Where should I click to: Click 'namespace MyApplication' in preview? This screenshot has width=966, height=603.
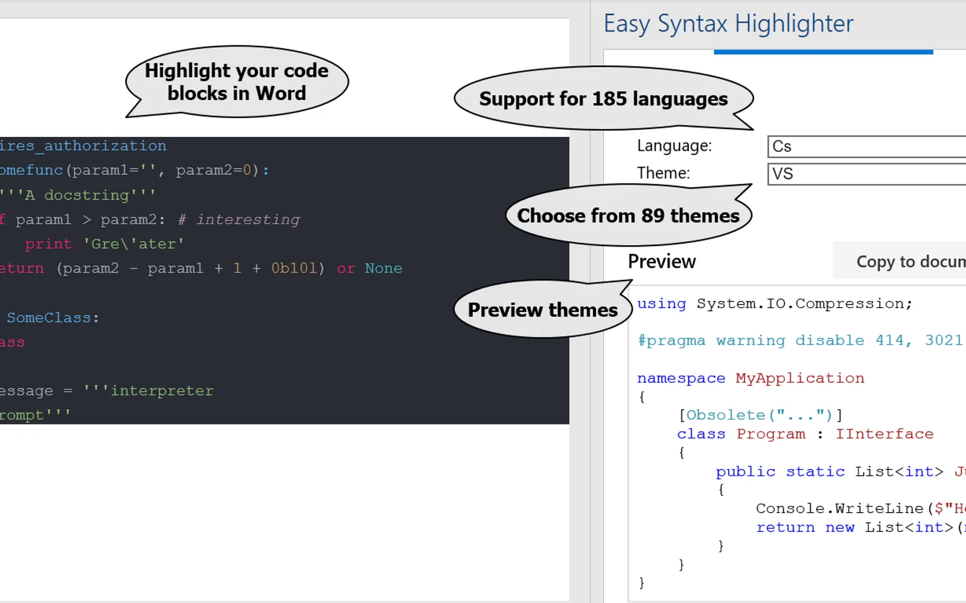750,378
